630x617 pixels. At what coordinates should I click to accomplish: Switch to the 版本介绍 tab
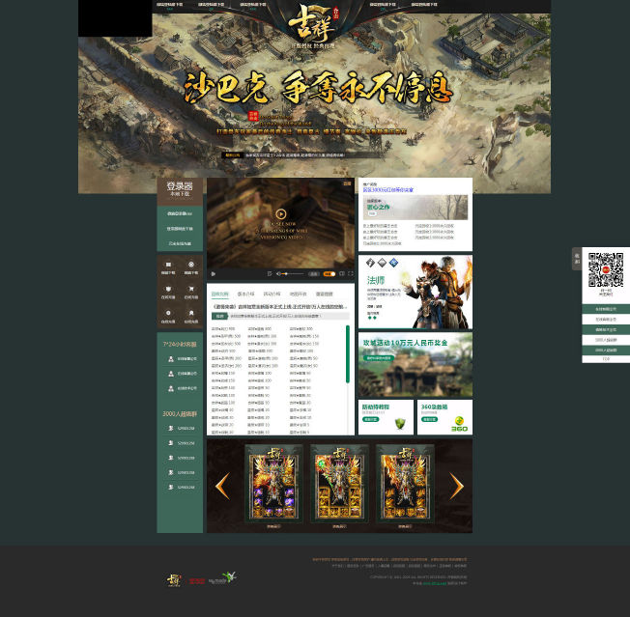(x=245, y=294)
